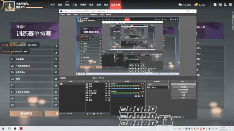Viewport: 234px width, 131px height.
Task: Open the game 商店 shop tab
Action: click(106, 5)
